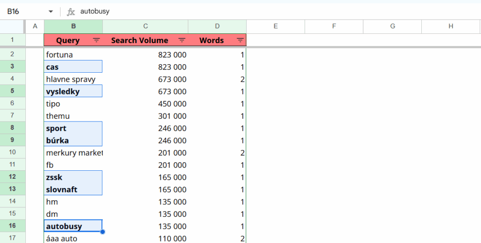This screenshot has width=481, height=243.
Task: Open the Search Volume filter icon
Action: [182, 40]
